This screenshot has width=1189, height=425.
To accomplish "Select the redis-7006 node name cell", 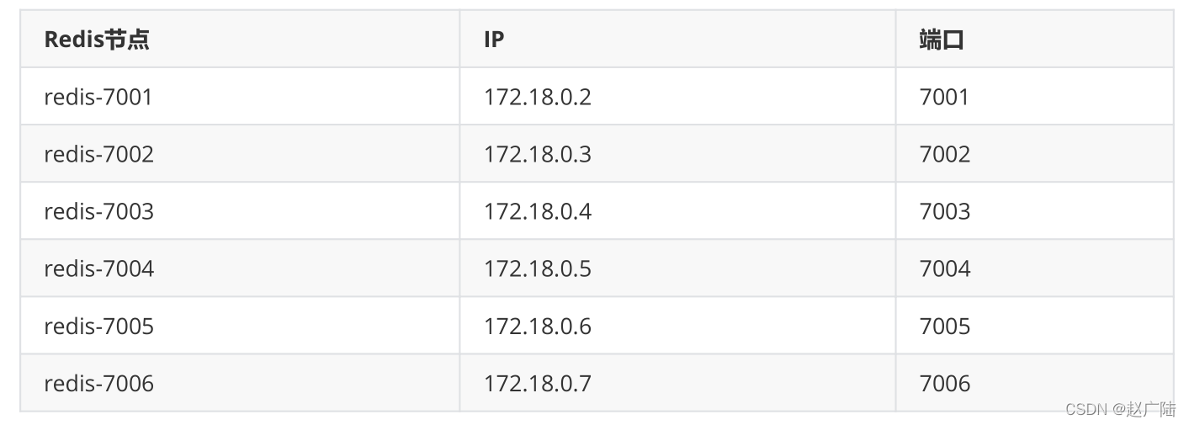I will [x=98, y=383].
